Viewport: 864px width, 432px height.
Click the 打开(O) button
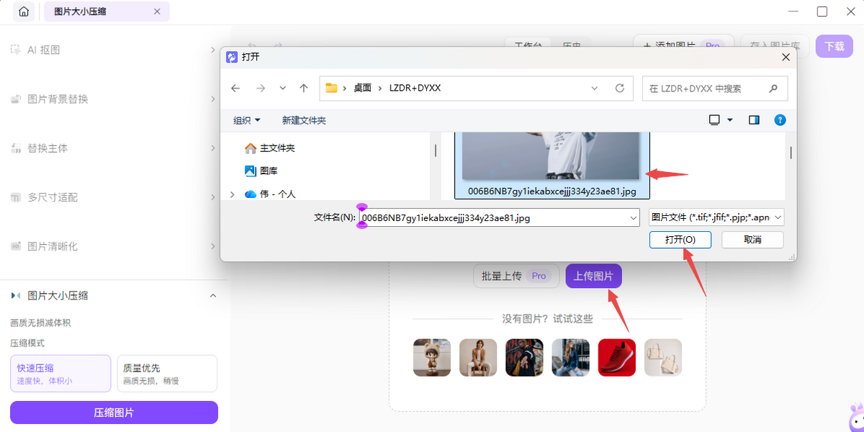[x=680, y=239]
